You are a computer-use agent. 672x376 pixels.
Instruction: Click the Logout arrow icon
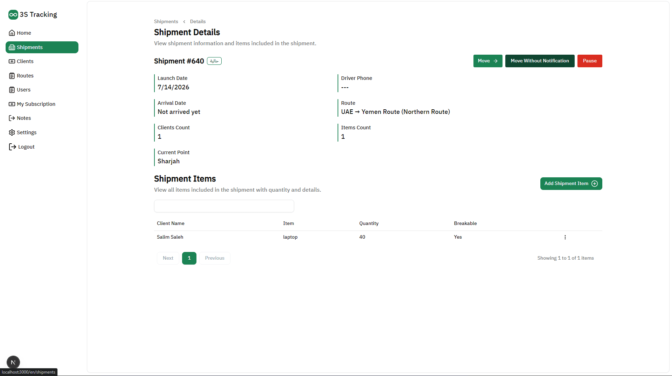point(13,147)
